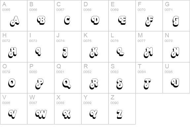Screen dimensions: 190x139
Task: Select the W glyph preview
Action: pyautogui.click(x=41, y=114)
